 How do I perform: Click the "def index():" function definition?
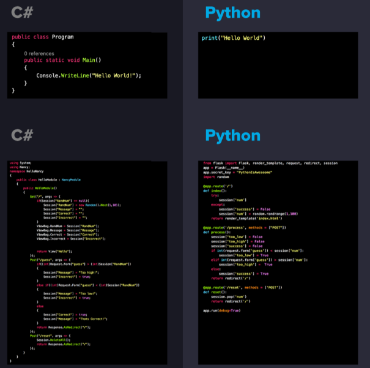[x=215, y=190]
